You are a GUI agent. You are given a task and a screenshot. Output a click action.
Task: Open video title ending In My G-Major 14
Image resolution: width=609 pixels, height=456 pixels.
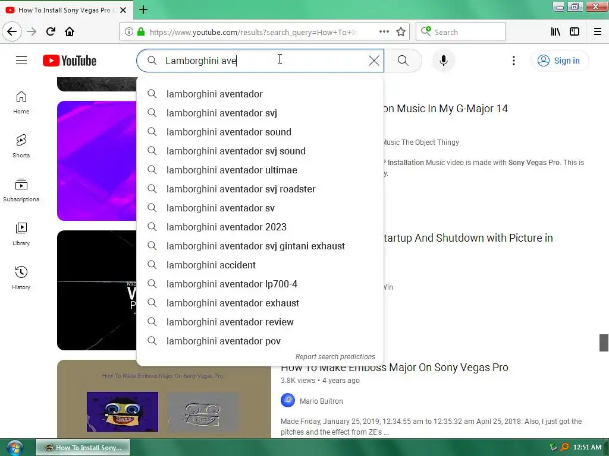[x=445, y=109]
